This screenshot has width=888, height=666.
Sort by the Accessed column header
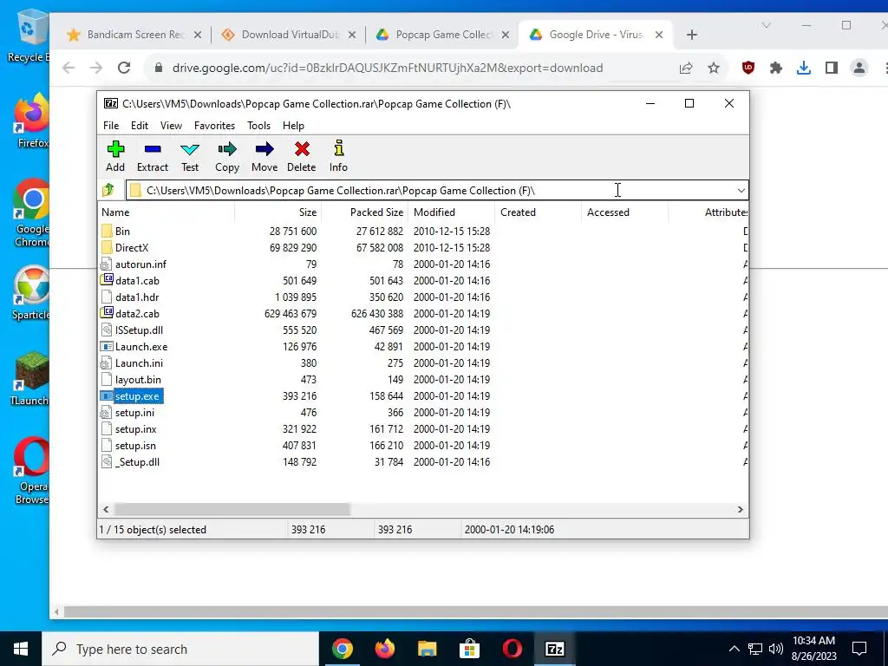pyautogui.click(x=624, y=212)
